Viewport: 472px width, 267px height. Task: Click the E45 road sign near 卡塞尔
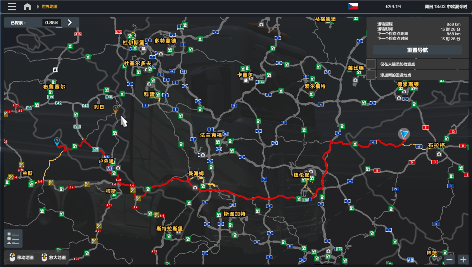click(261, 82)
